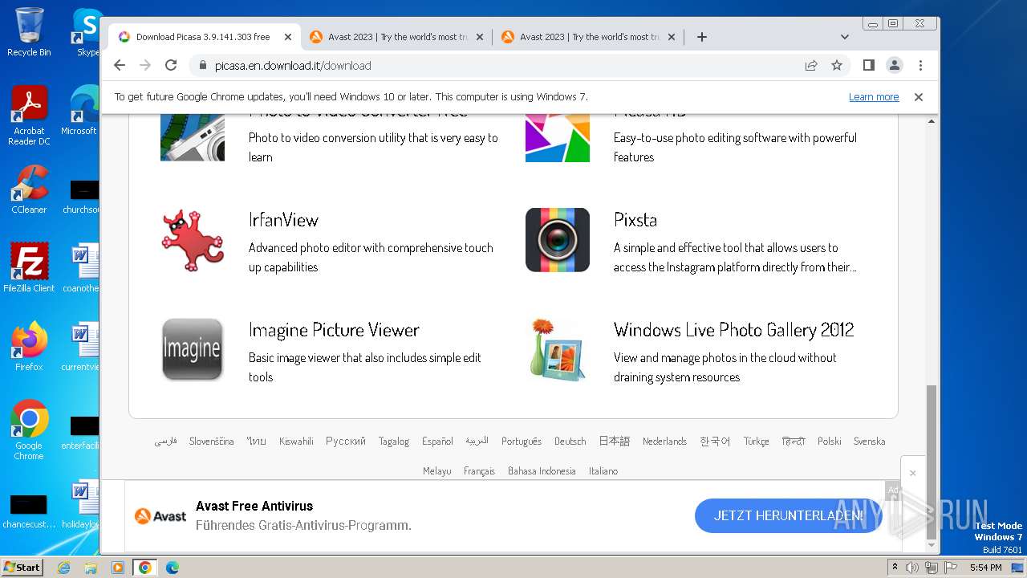Screen dimensions: 1027x578
Task: Select Deutsch language
Action: point(570,442)
